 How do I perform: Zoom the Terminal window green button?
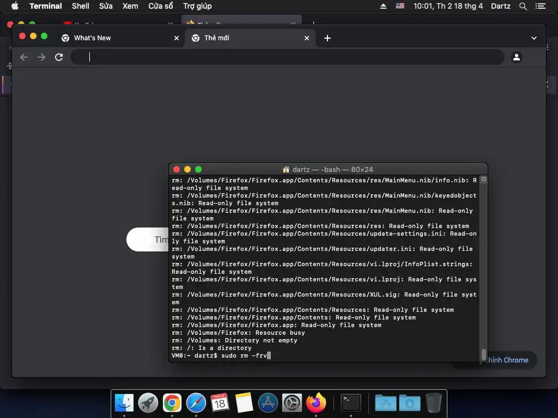tap(198, 170)
